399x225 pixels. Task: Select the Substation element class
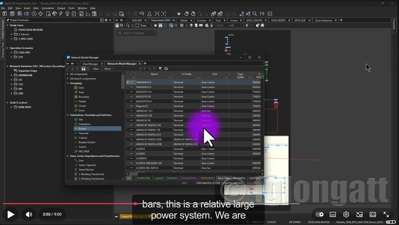(x=84, y=124)
